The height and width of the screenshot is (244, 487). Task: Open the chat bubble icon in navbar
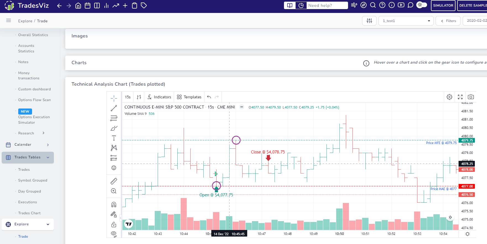(x=410, y=5)
